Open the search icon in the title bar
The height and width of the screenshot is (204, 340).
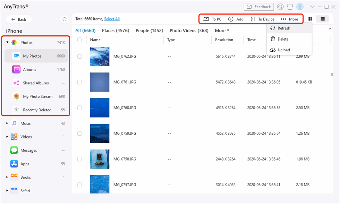click(280, 7)
